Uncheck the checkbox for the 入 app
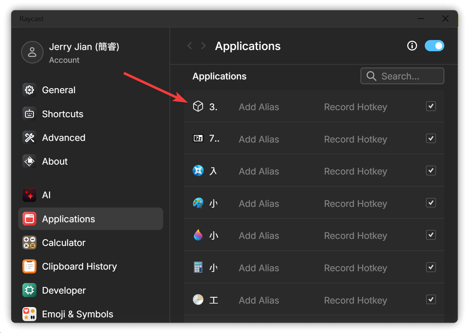The width and height of the screenshot is (467, 333). (x=431, y=171)
